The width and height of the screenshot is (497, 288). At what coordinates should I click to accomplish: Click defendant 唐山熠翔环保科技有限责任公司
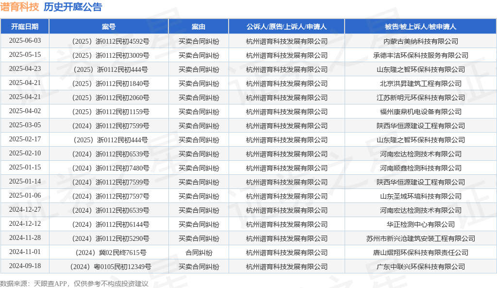[421, 253]
